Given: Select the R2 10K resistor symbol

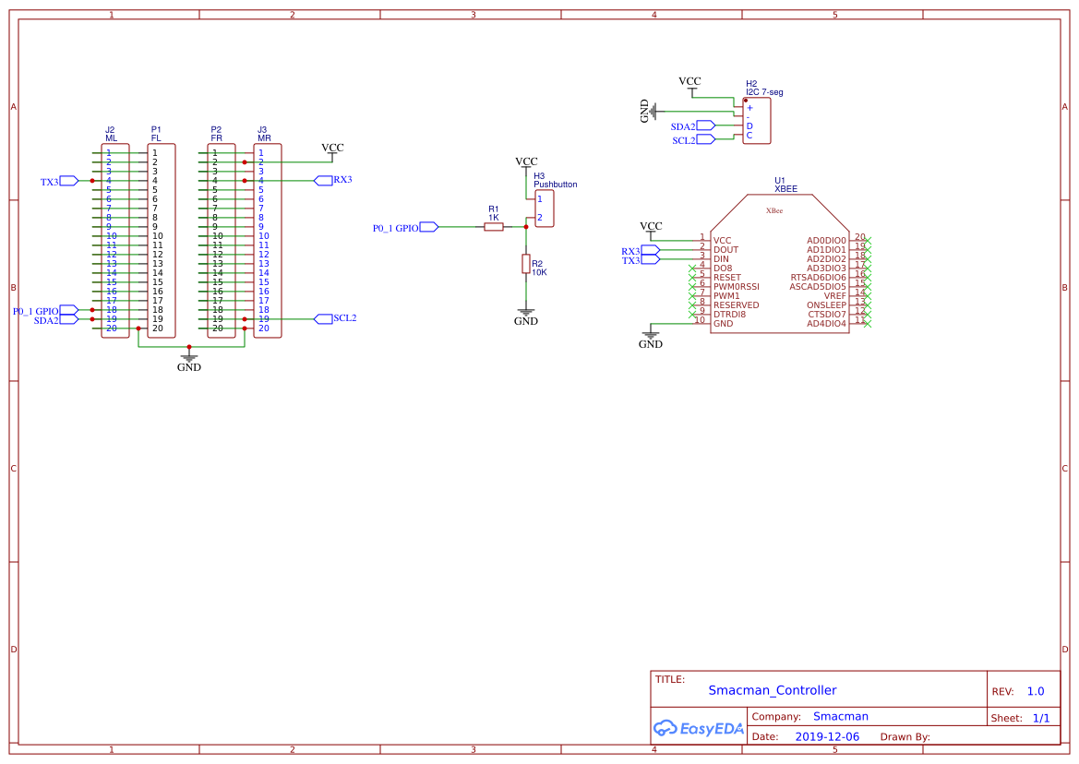Looking at the screenshot, I should 526,264.
